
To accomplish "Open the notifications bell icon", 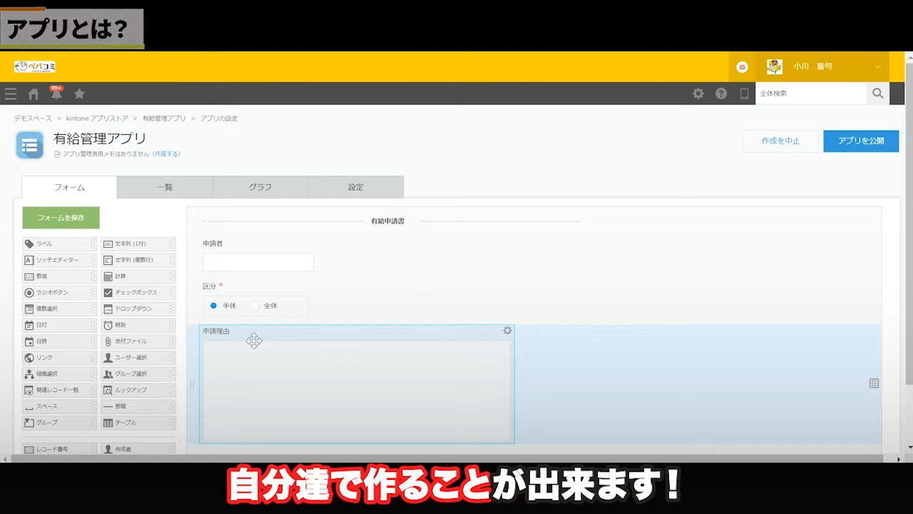I will 56,94.
